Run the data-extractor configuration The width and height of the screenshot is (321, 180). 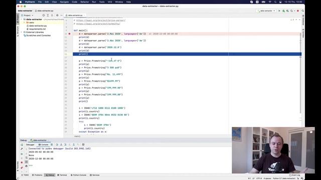pyautogui.click(x=279, y=11)
